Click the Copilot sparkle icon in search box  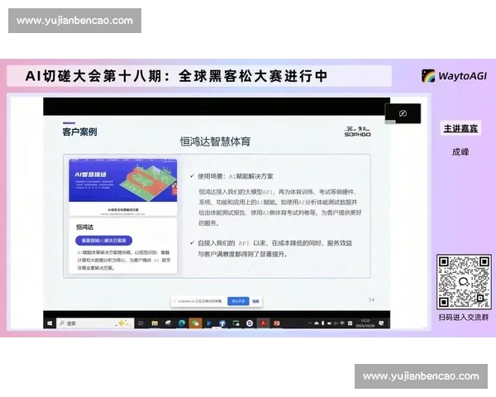pyautogui.click(x=122, y=323)
